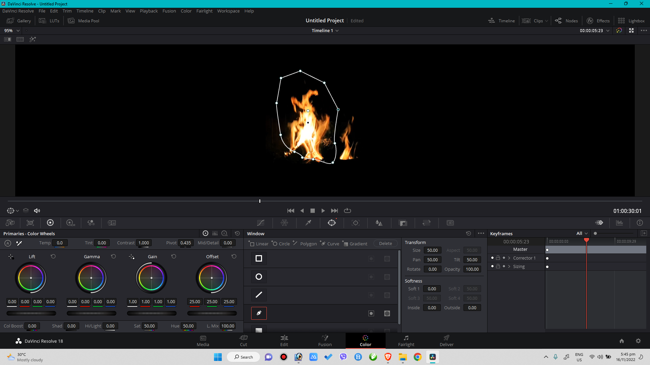Toggle highlight magic wand overlay
650x365 pixels.
pos(32,39)
